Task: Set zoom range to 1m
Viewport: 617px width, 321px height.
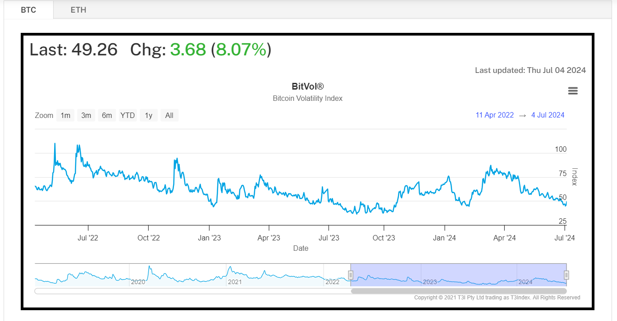Action: [x=65, y=116]
